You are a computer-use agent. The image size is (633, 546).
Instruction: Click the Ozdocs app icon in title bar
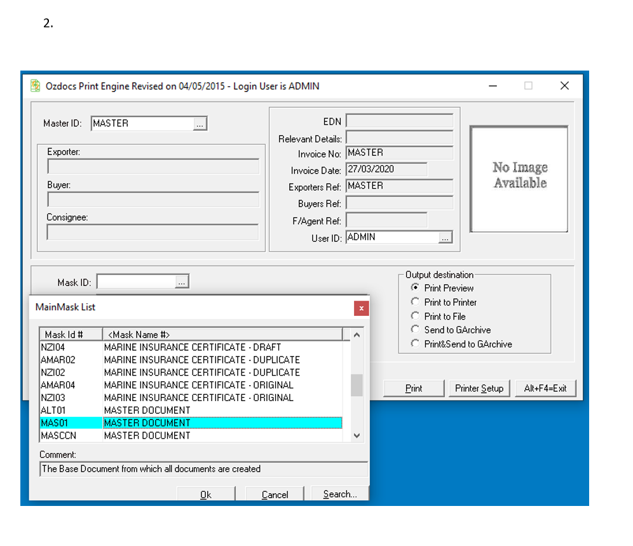point(36,86)
